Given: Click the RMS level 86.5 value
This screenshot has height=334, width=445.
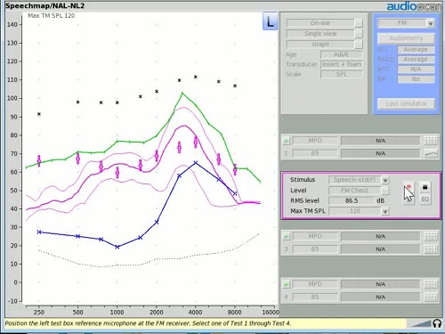Looking at the screenshot, I should [352, 201].
